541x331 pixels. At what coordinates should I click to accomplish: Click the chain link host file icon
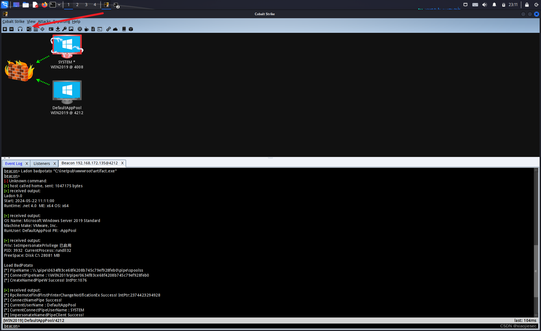(x=109, y=29)
